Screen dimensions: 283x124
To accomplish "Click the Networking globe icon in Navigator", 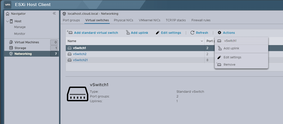I will click(x=11, y=54).
